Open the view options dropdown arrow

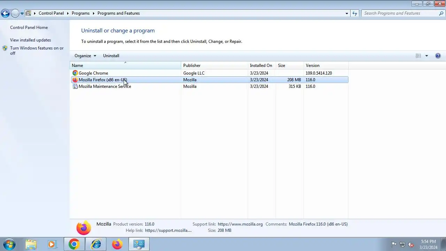[x=426, y=56]
